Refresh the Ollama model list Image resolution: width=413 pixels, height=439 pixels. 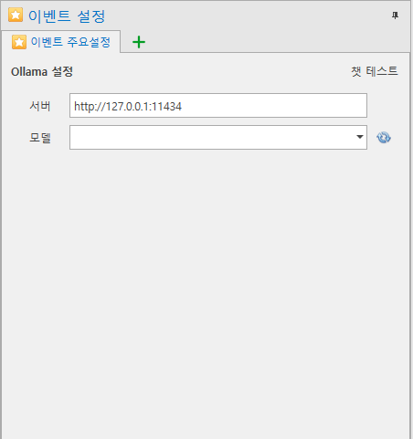[x=384, y=138]
